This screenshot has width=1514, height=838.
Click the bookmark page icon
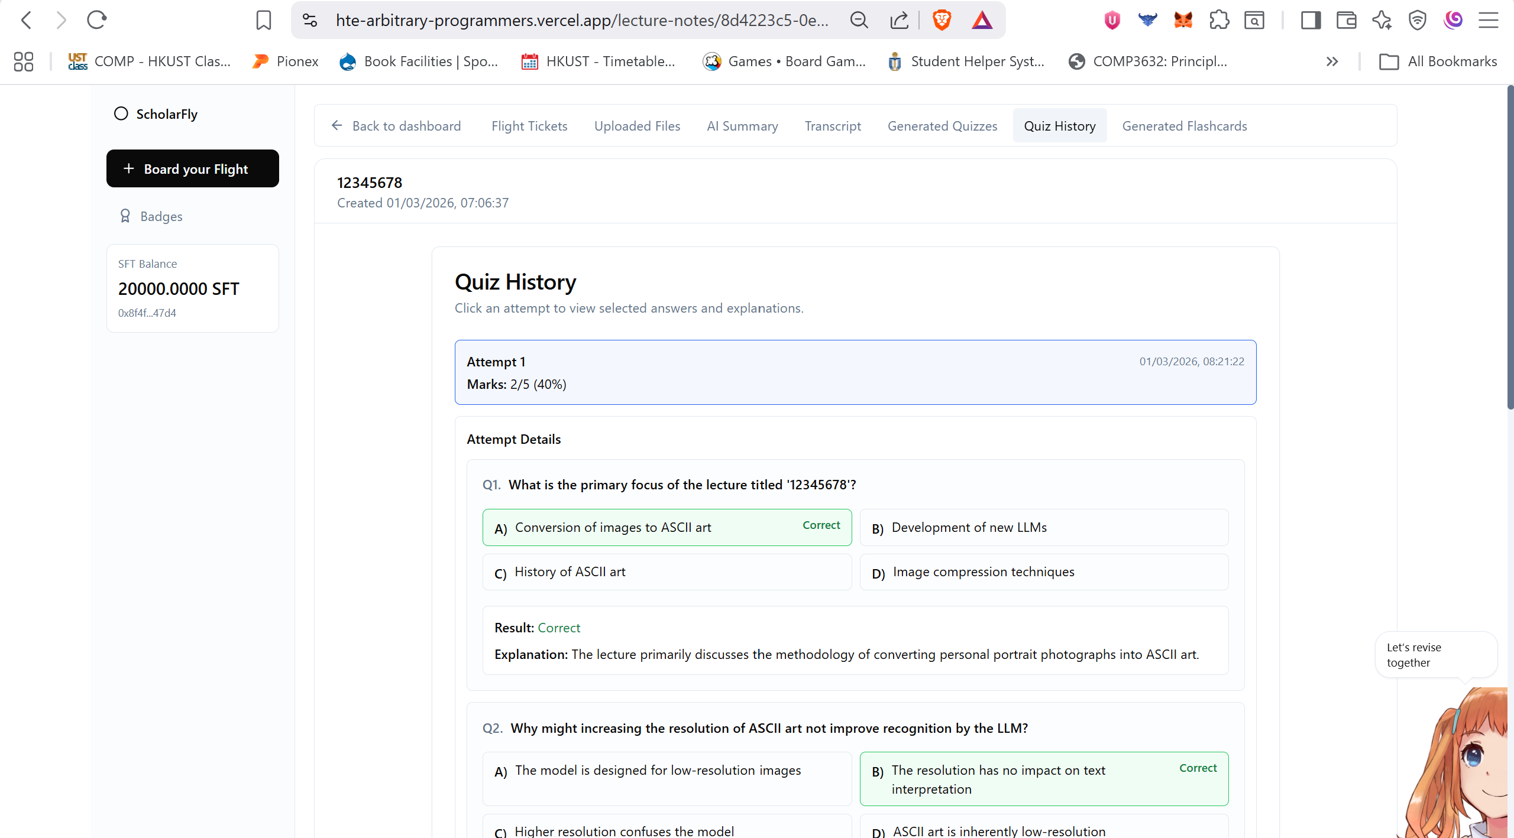click(x=263, y=20)
